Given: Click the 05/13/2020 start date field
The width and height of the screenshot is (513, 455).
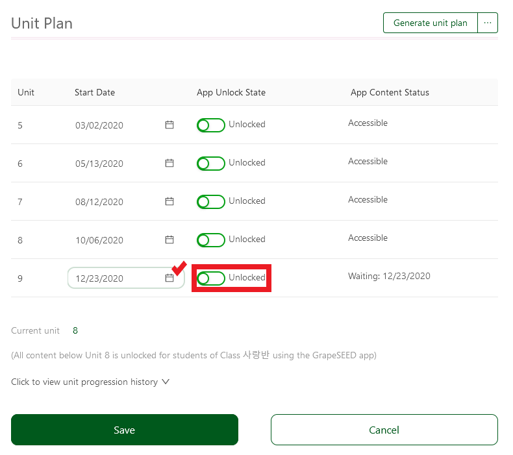Looking at the screenshot, I should [126, 163].
